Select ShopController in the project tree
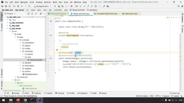Screen dimensions: 184x103 [x=36, y=60]
